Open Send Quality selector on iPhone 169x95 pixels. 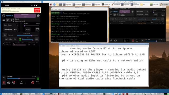7,44
